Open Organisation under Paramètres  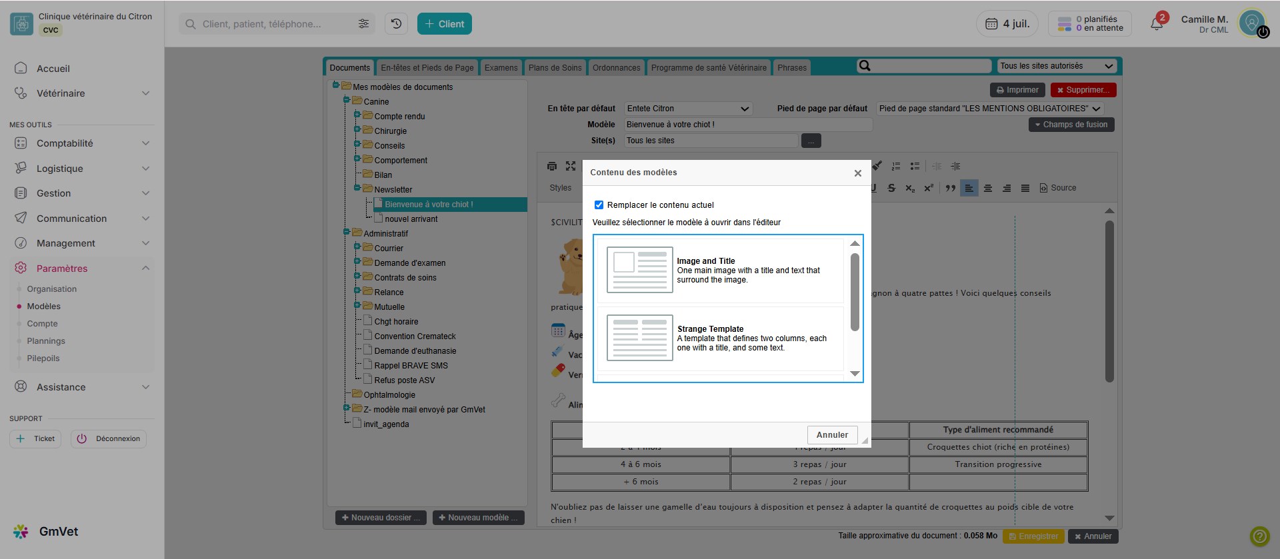click(52, 289)
